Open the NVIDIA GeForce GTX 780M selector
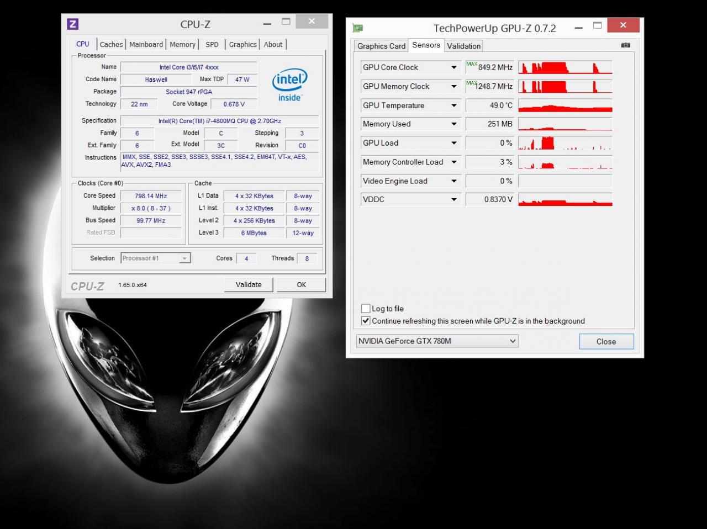This screenshot has width=707, height=529. point(437,341)
